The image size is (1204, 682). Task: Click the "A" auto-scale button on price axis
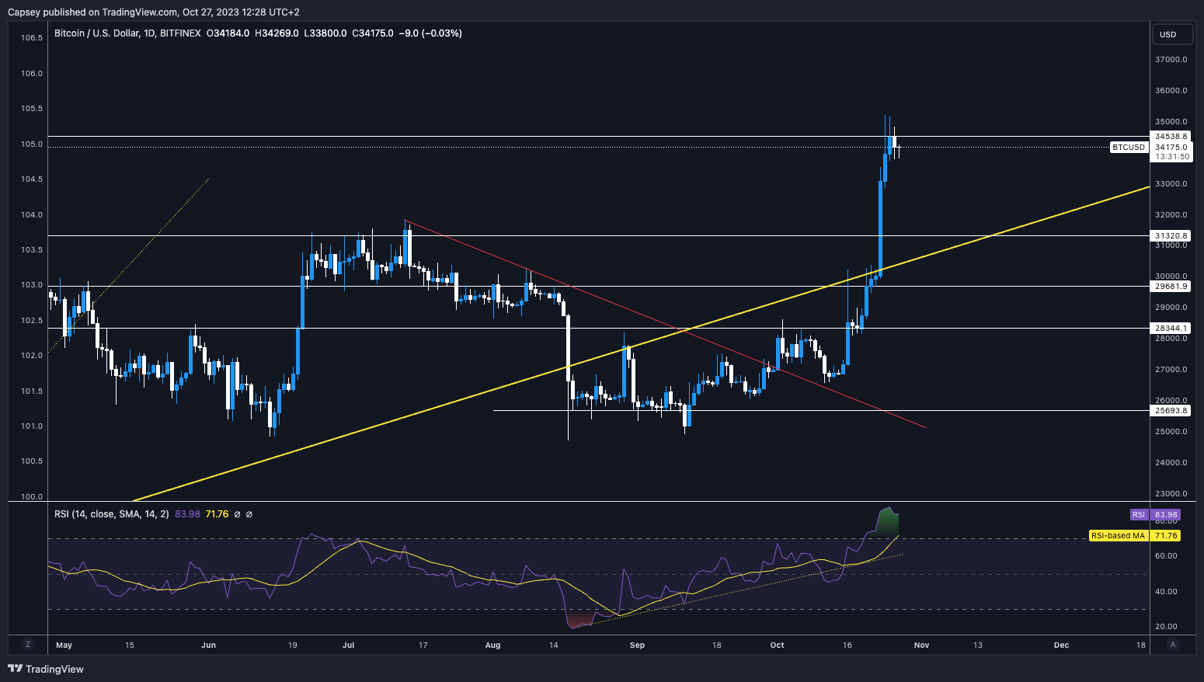(x=1173, y=645)
